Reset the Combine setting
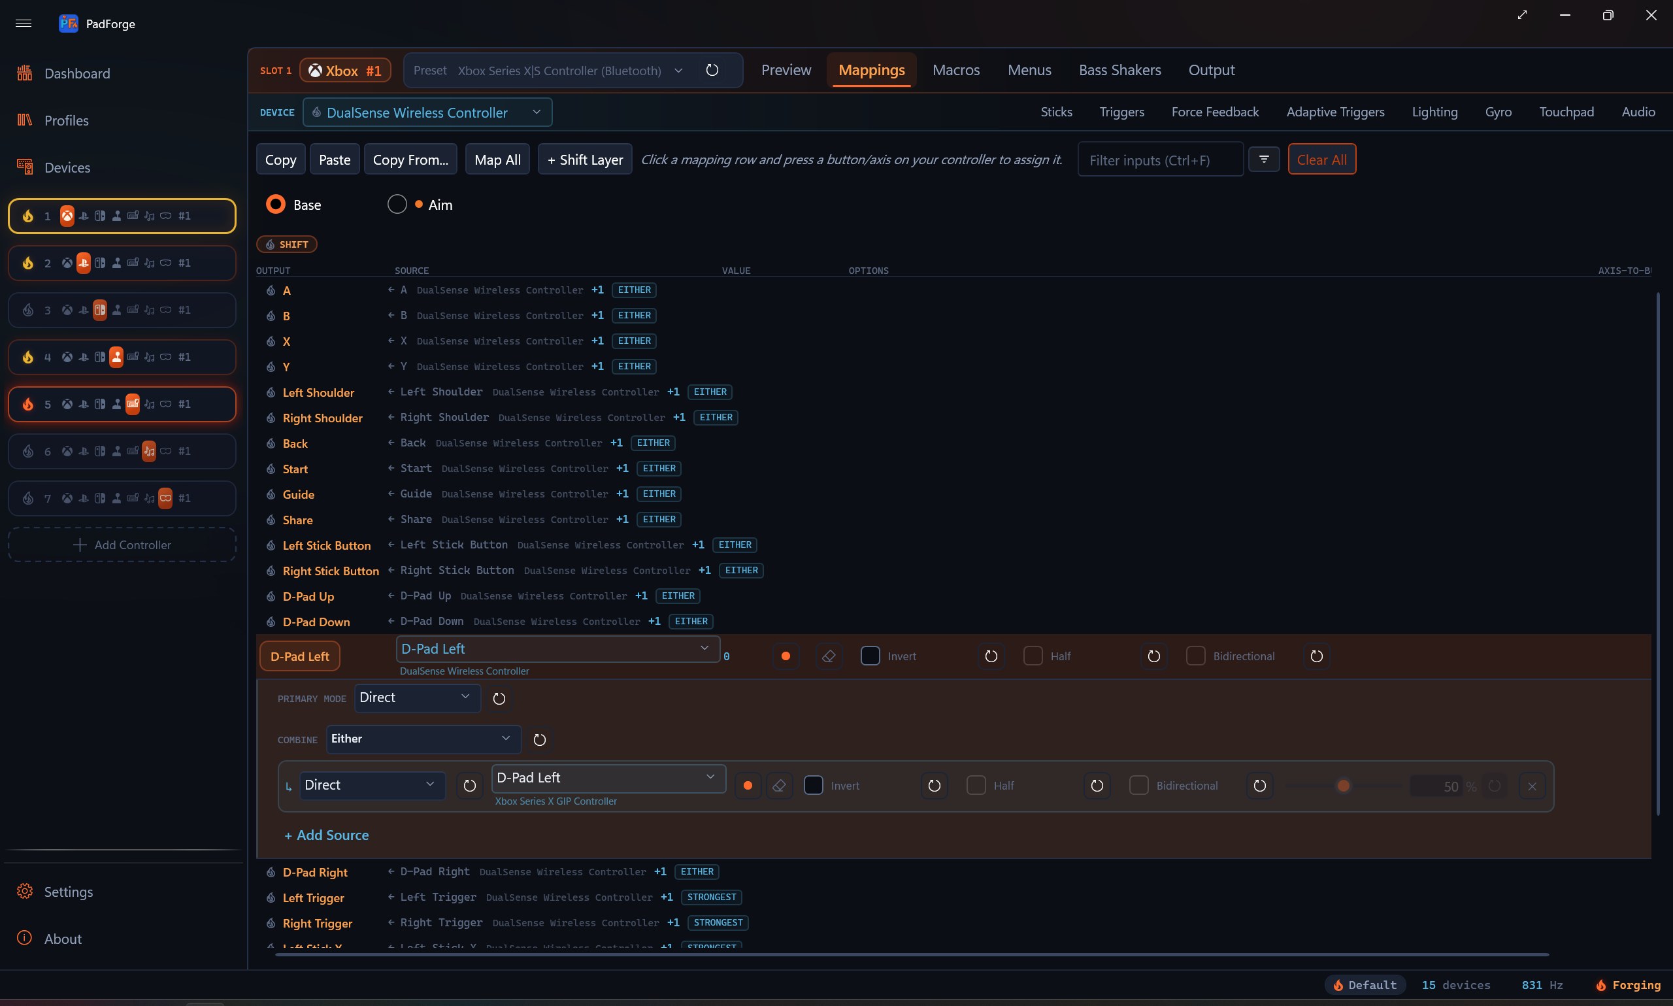This screenshot has width=1673, height=1006. coord(539,739)
